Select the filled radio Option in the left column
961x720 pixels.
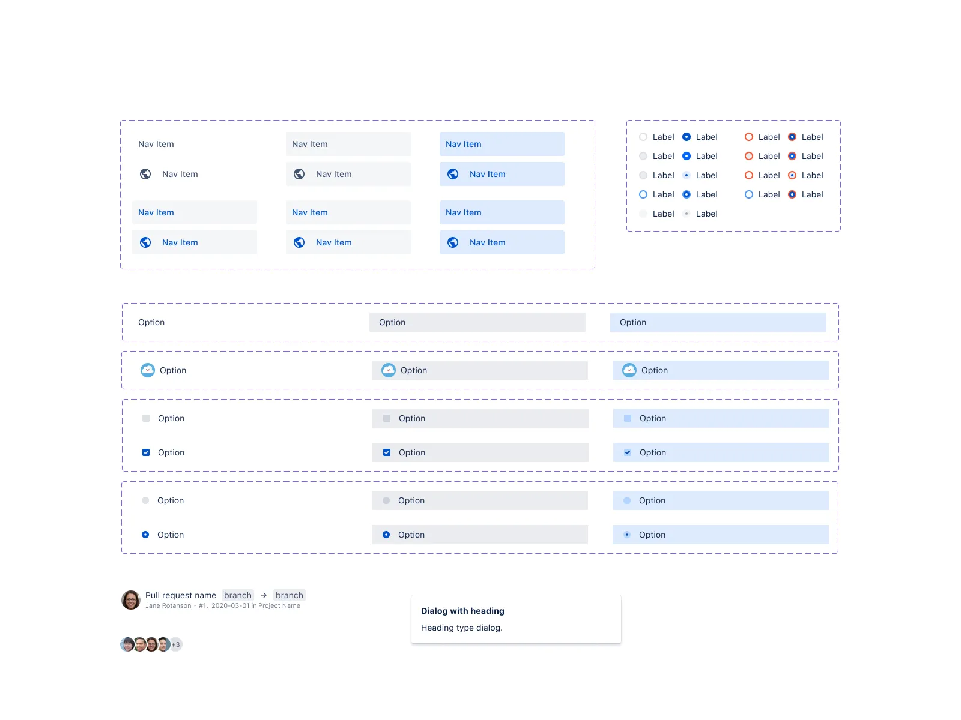145,534
